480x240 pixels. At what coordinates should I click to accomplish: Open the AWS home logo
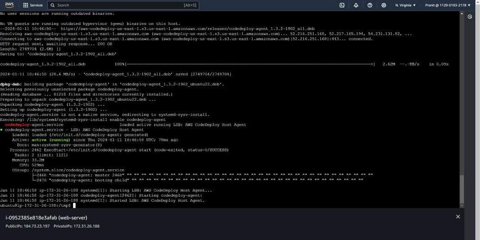(x=9, y=5)
